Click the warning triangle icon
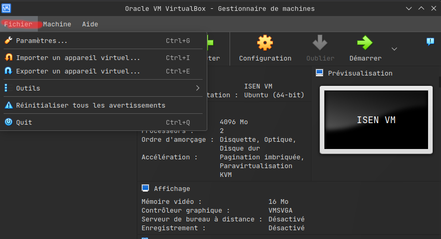 point(8,105)
